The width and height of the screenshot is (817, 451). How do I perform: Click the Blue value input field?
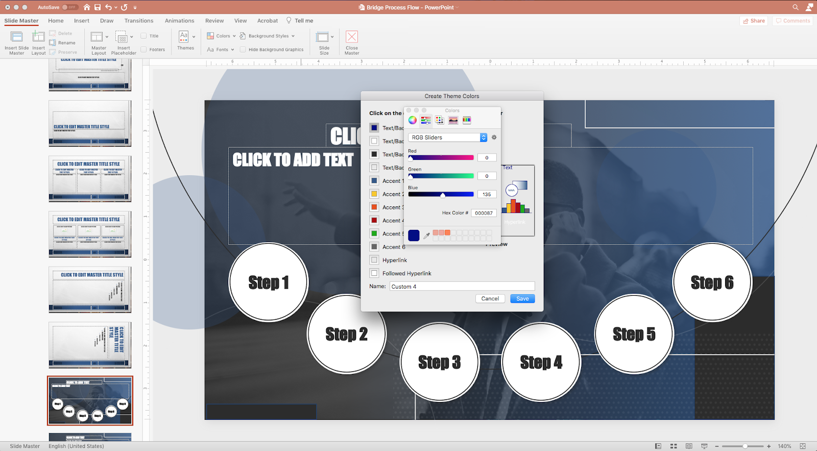coord(487,194)
